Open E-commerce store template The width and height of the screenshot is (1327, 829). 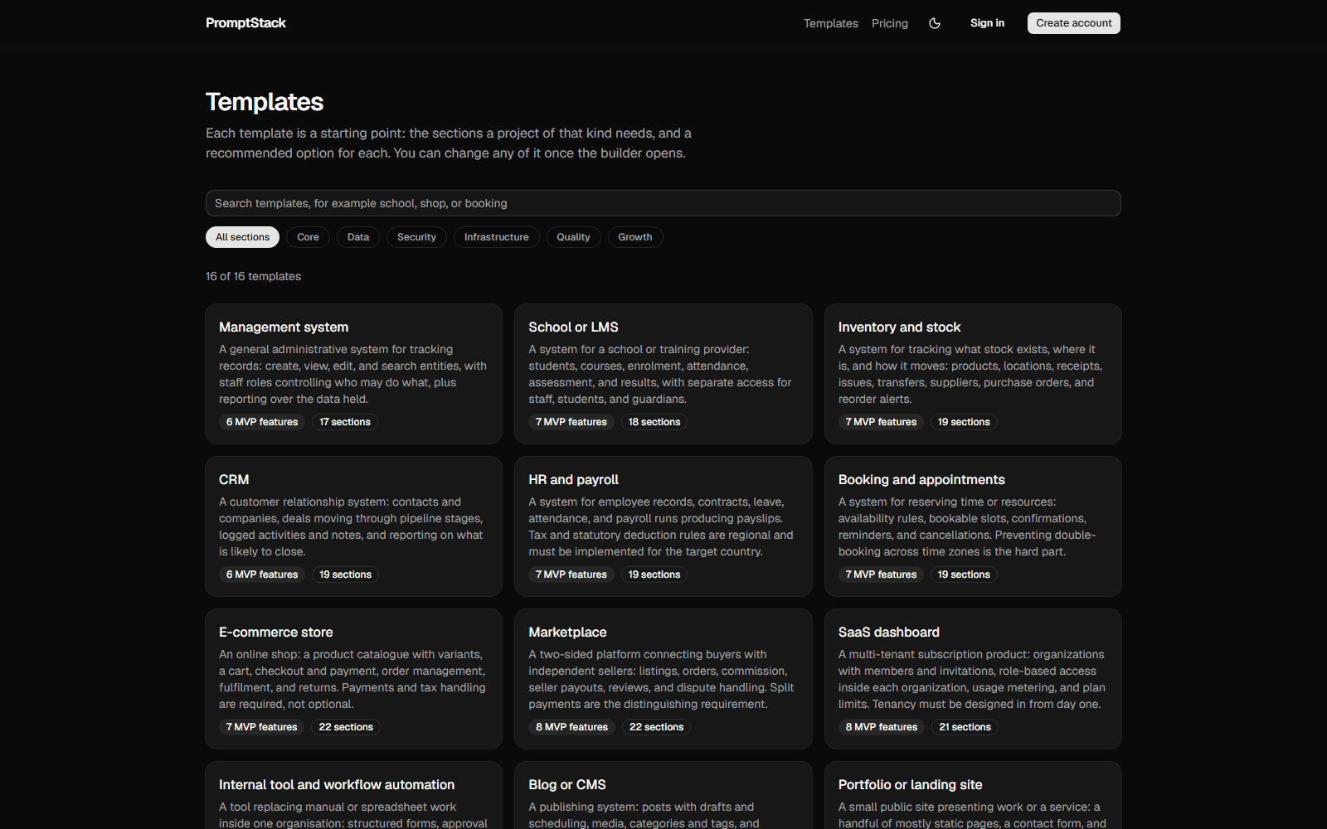(353, 679)
